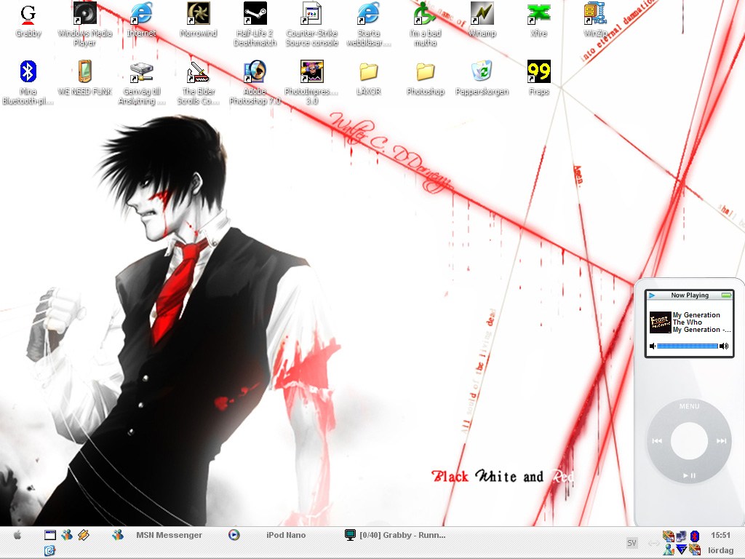Image resolution: width=745 pixels, height=559 pixels.
Task: Open the LAXOR folder
Action: pyautogui.click(x=368, y=72)
